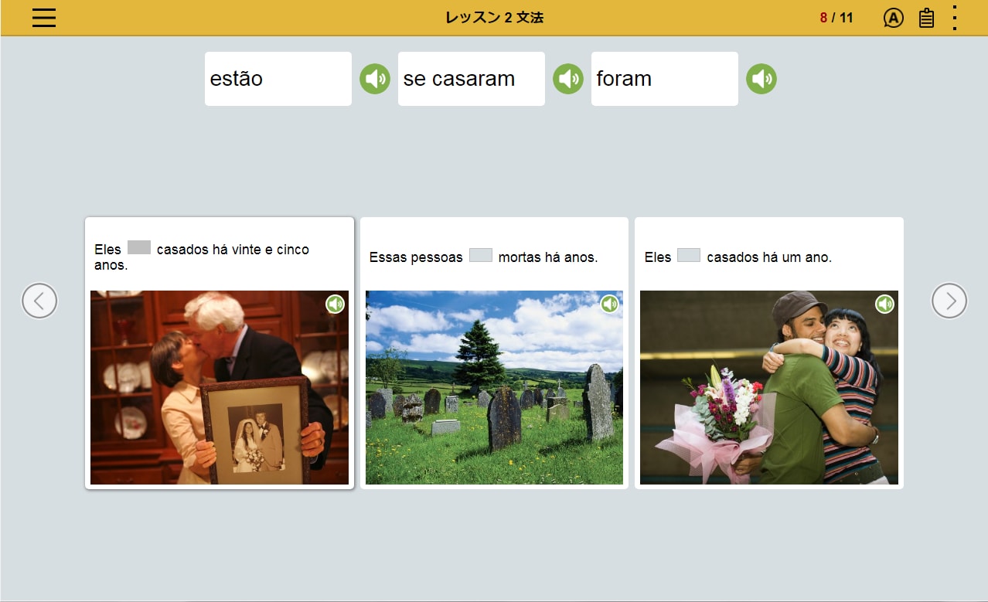Viewport: 988px width, 602px height.
Task: Open the hamburger menu
Action: coord(44,18)
